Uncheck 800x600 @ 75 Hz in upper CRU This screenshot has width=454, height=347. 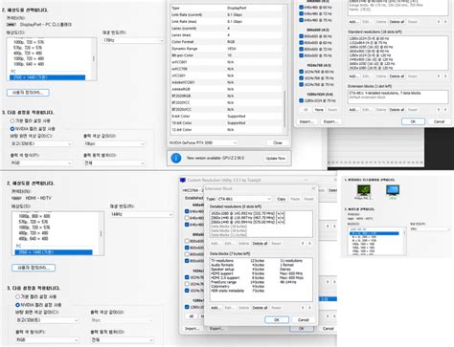[302, 55]
